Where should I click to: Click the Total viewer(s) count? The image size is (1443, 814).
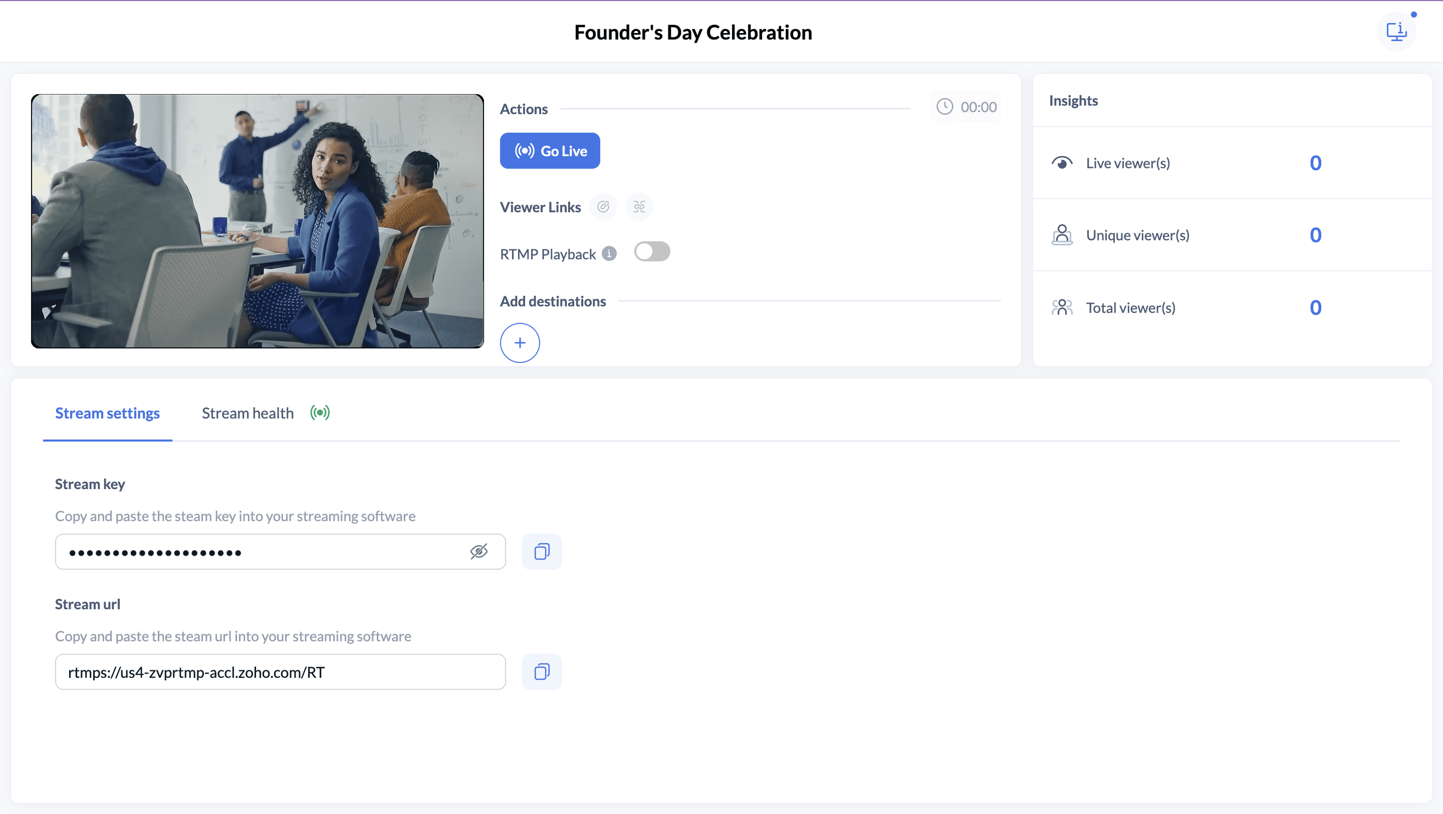click(x=1315, y=307)
